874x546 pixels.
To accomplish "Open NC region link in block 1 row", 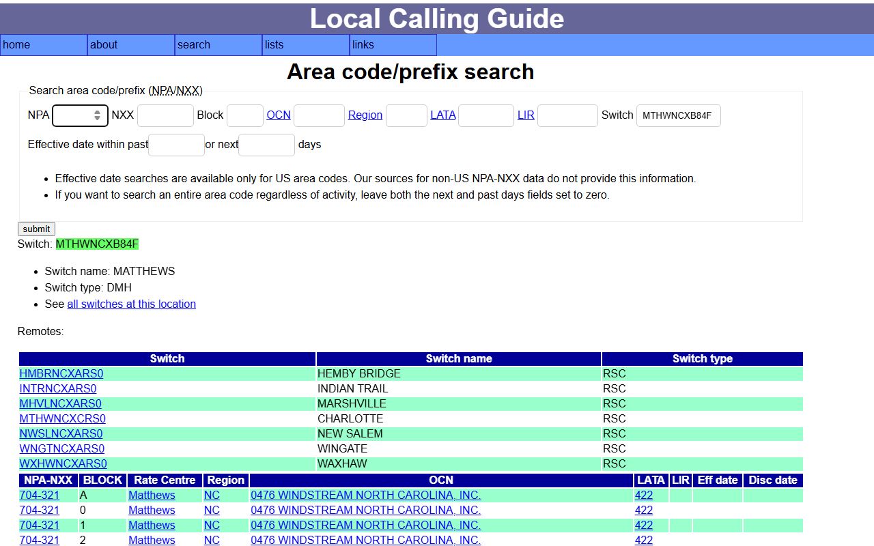I will pyautogui.click(x=212, y=526).
